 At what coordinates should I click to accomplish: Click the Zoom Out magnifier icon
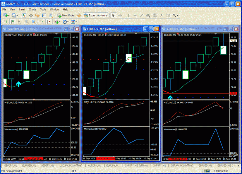33,22
